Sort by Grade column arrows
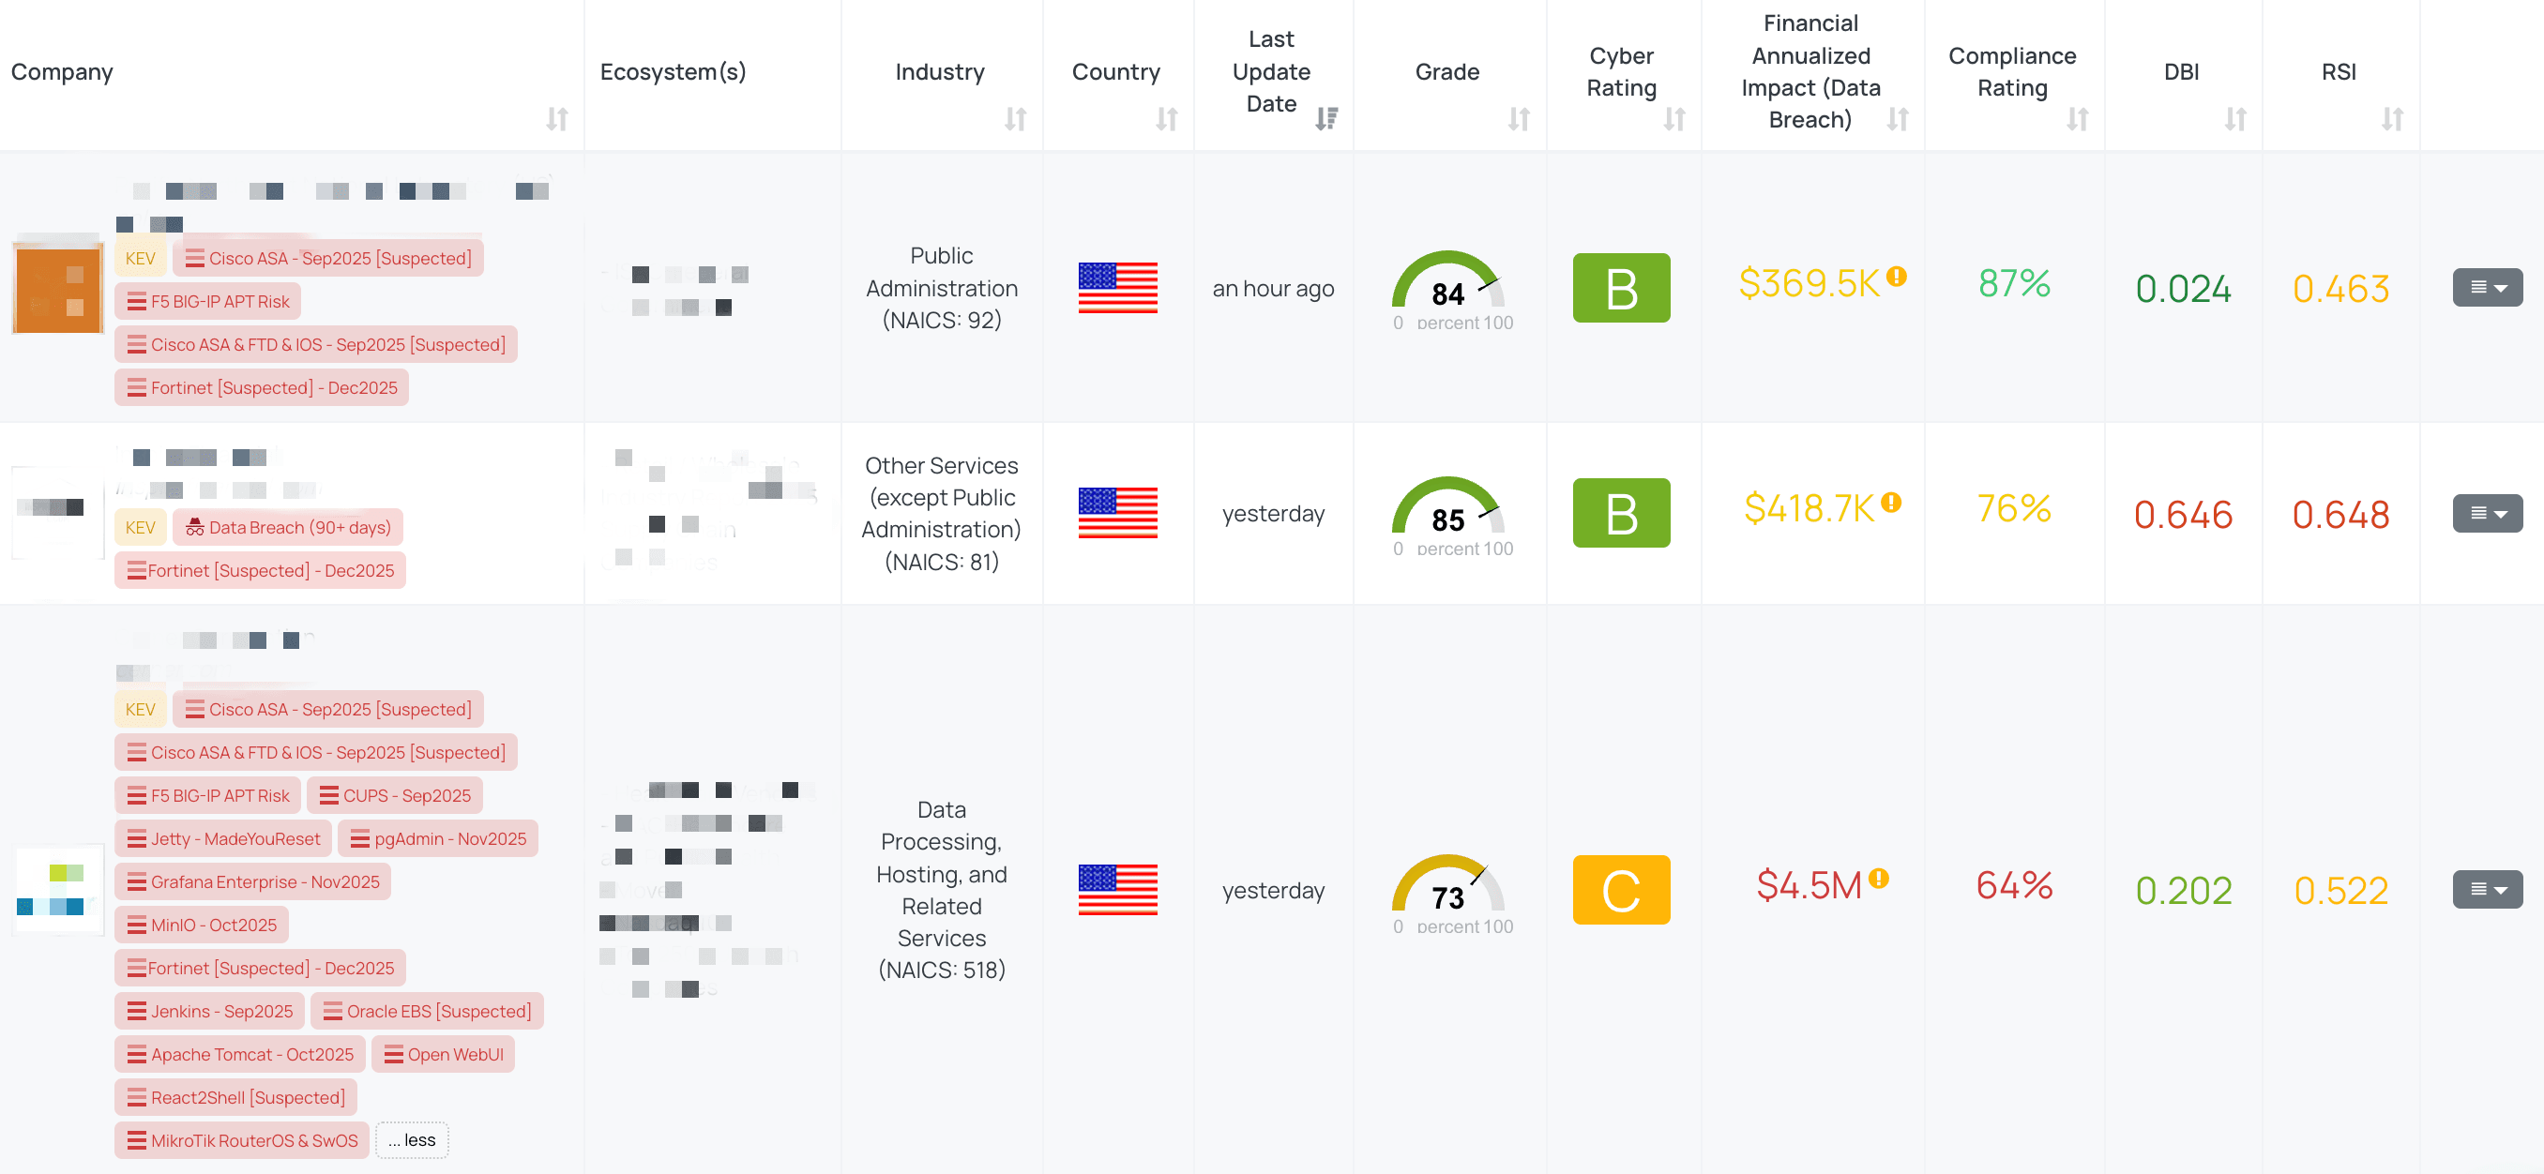The height and width of the screenshot is (1174, 2544). coord(1518,119)
